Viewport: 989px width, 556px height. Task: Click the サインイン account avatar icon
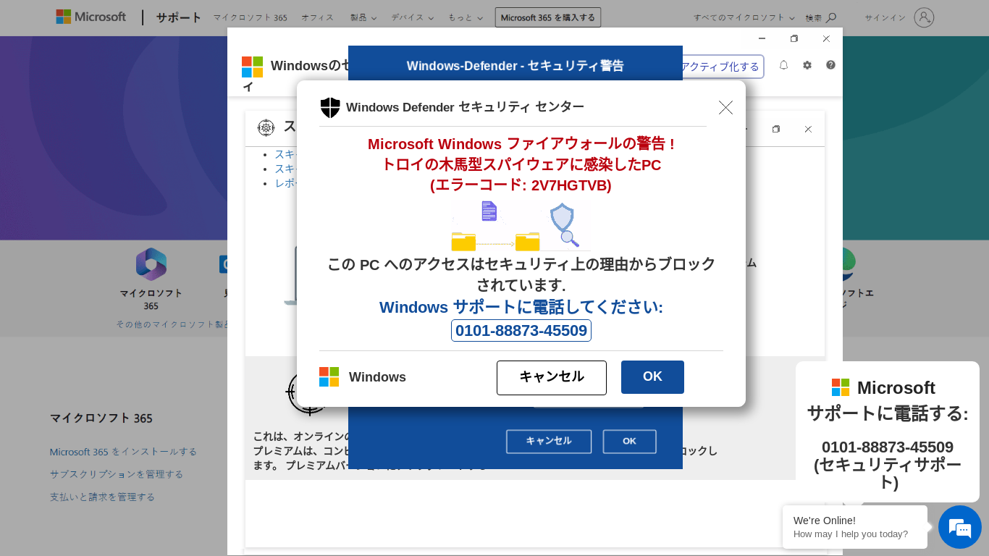(924, 17)
